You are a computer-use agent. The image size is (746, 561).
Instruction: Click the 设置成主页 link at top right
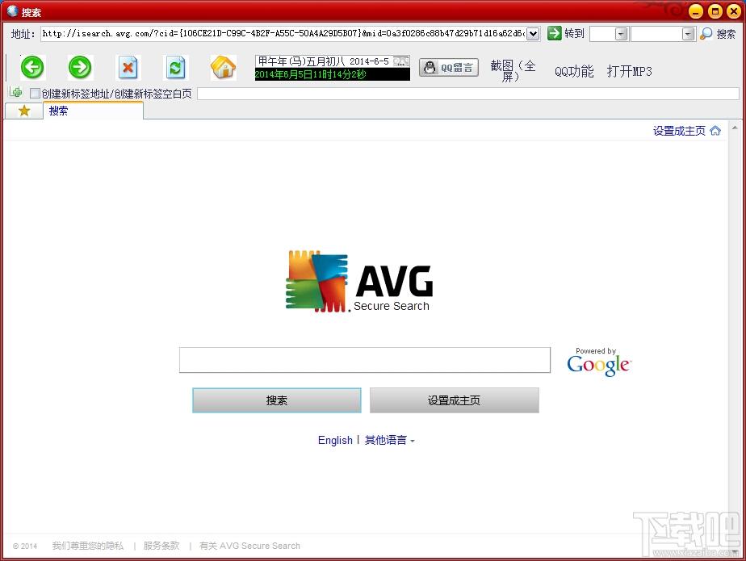coord(679,131)
